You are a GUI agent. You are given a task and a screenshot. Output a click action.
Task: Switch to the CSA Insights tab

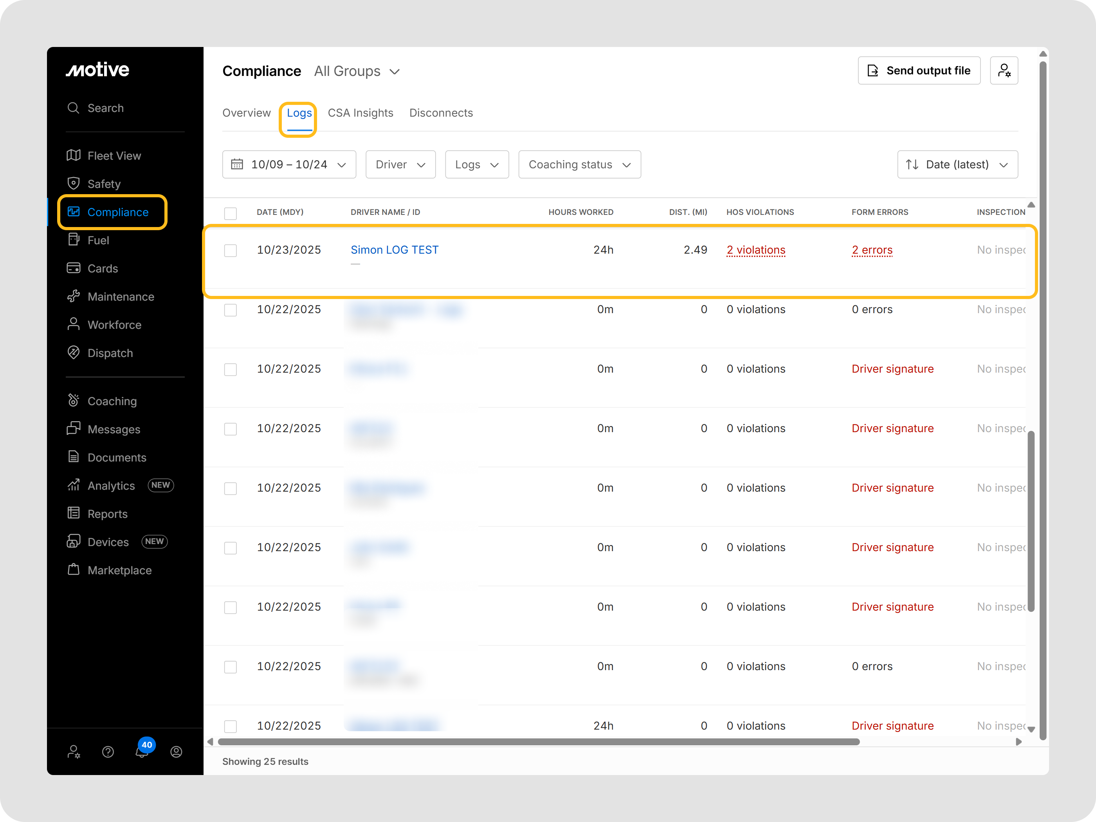360,113
